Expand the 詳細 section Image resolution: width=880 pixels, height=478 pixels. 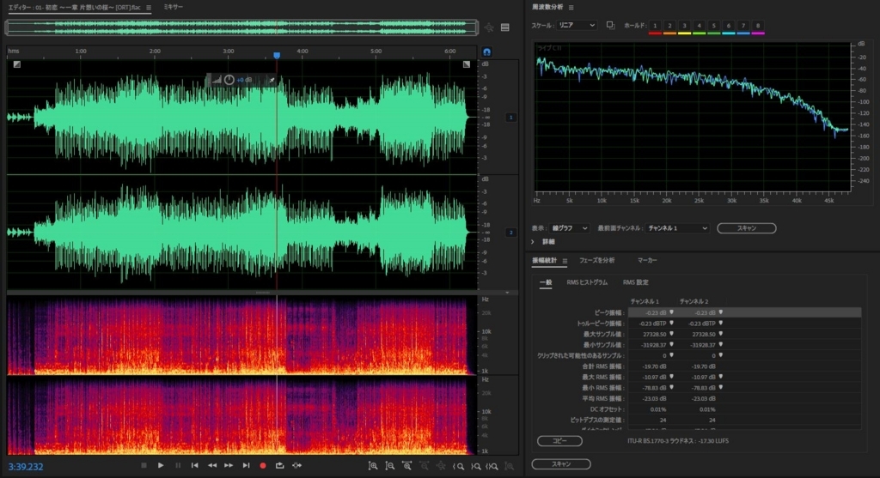[x=533, y=241]
